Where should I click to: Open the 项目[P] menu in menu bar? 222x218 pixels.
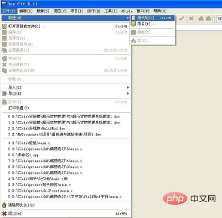(77, 11)
